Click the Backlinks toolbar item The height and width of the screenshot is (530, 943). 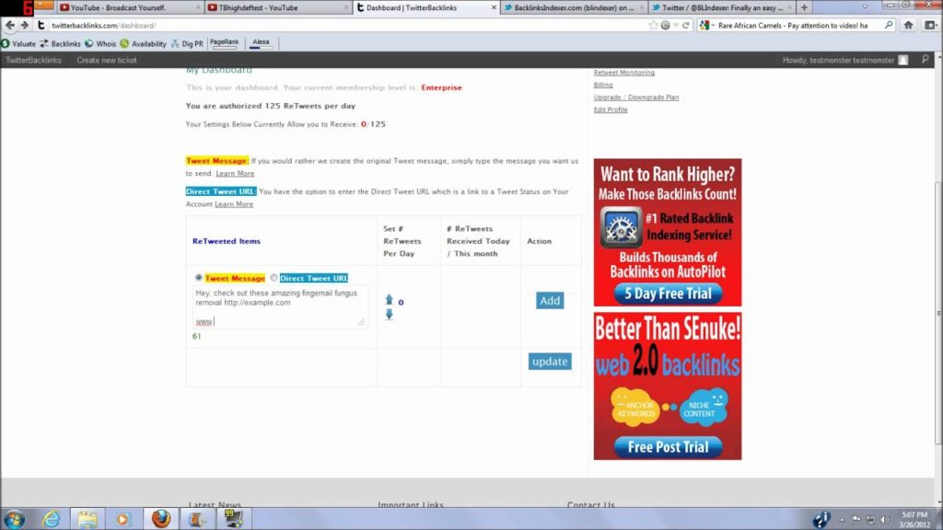(x=60, y=44)
